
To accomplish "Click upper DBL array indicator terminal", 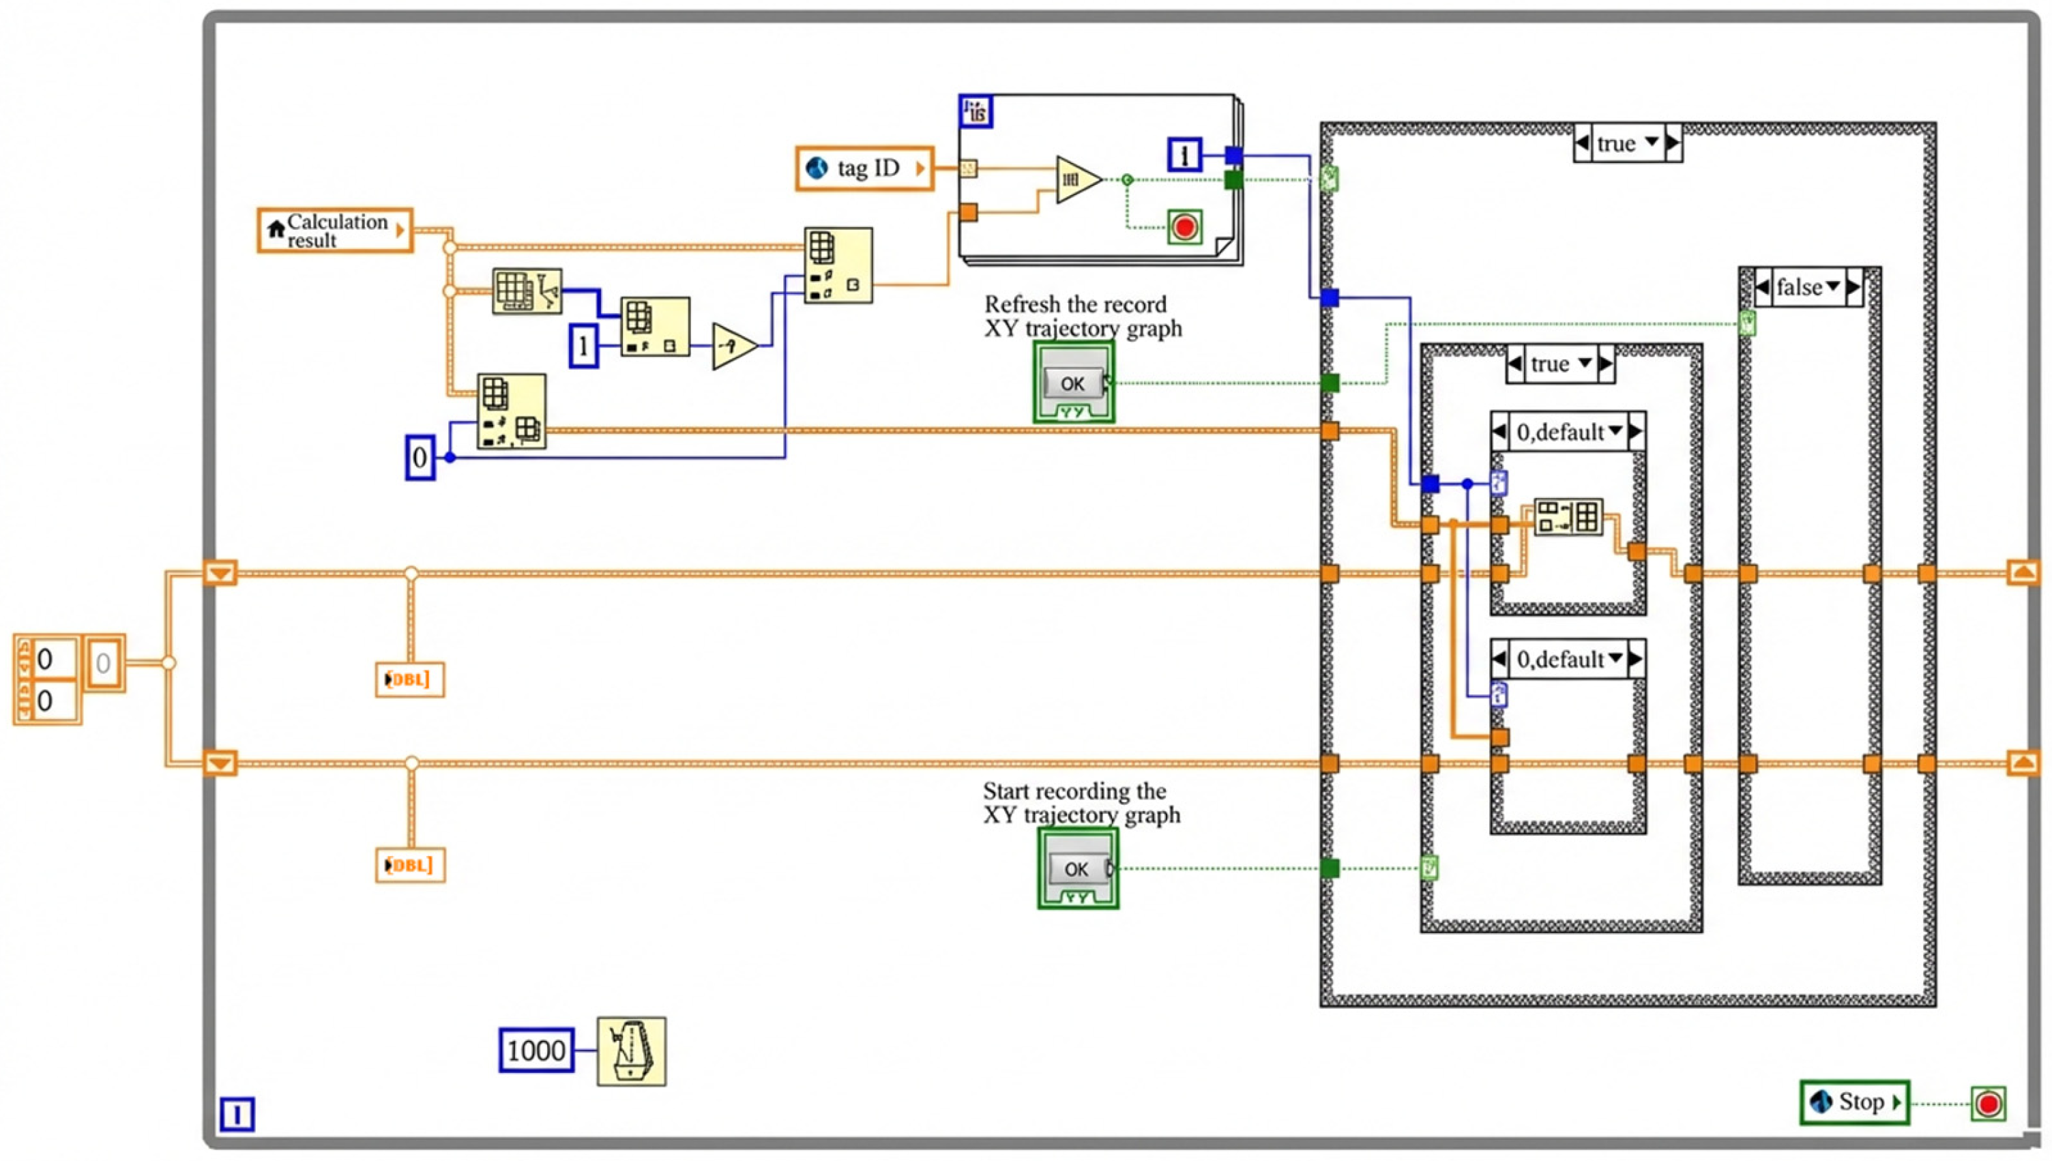I will click(x=410, y=679).
